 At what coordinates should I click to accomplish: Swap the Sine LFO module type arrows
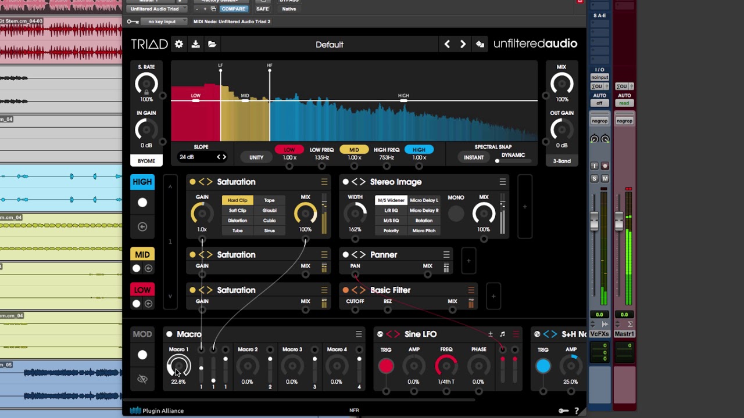pyautogui.click(x=393, y=334)
